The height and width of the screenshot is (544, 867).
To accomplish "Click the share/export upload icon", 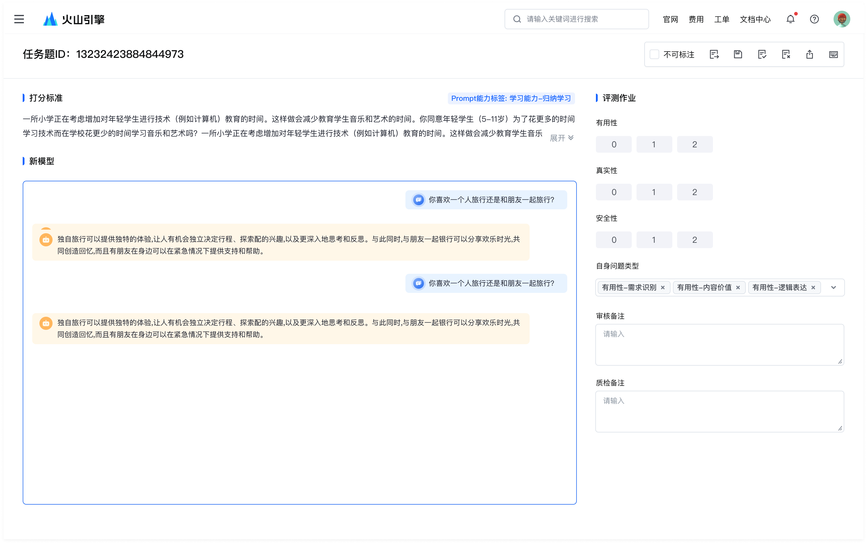I will pos(810,54).
